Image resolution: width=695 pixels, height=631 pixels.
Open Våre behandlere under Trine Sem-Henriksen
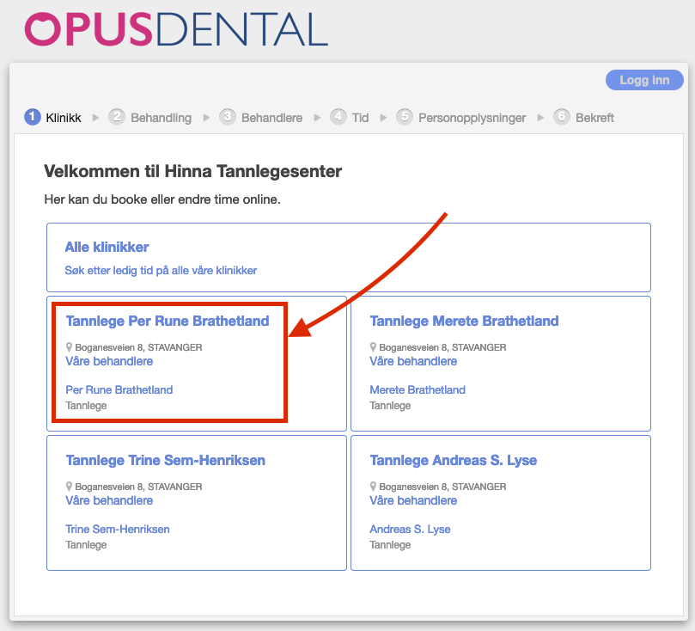pyautogui.click(x=109, y=500)
